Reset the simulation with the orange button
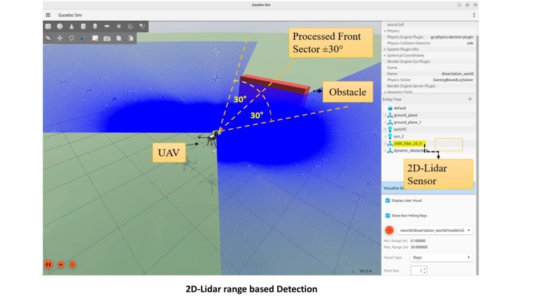This screenshot has width=541, height=304. pyautogui.click(x=72, y=264)
